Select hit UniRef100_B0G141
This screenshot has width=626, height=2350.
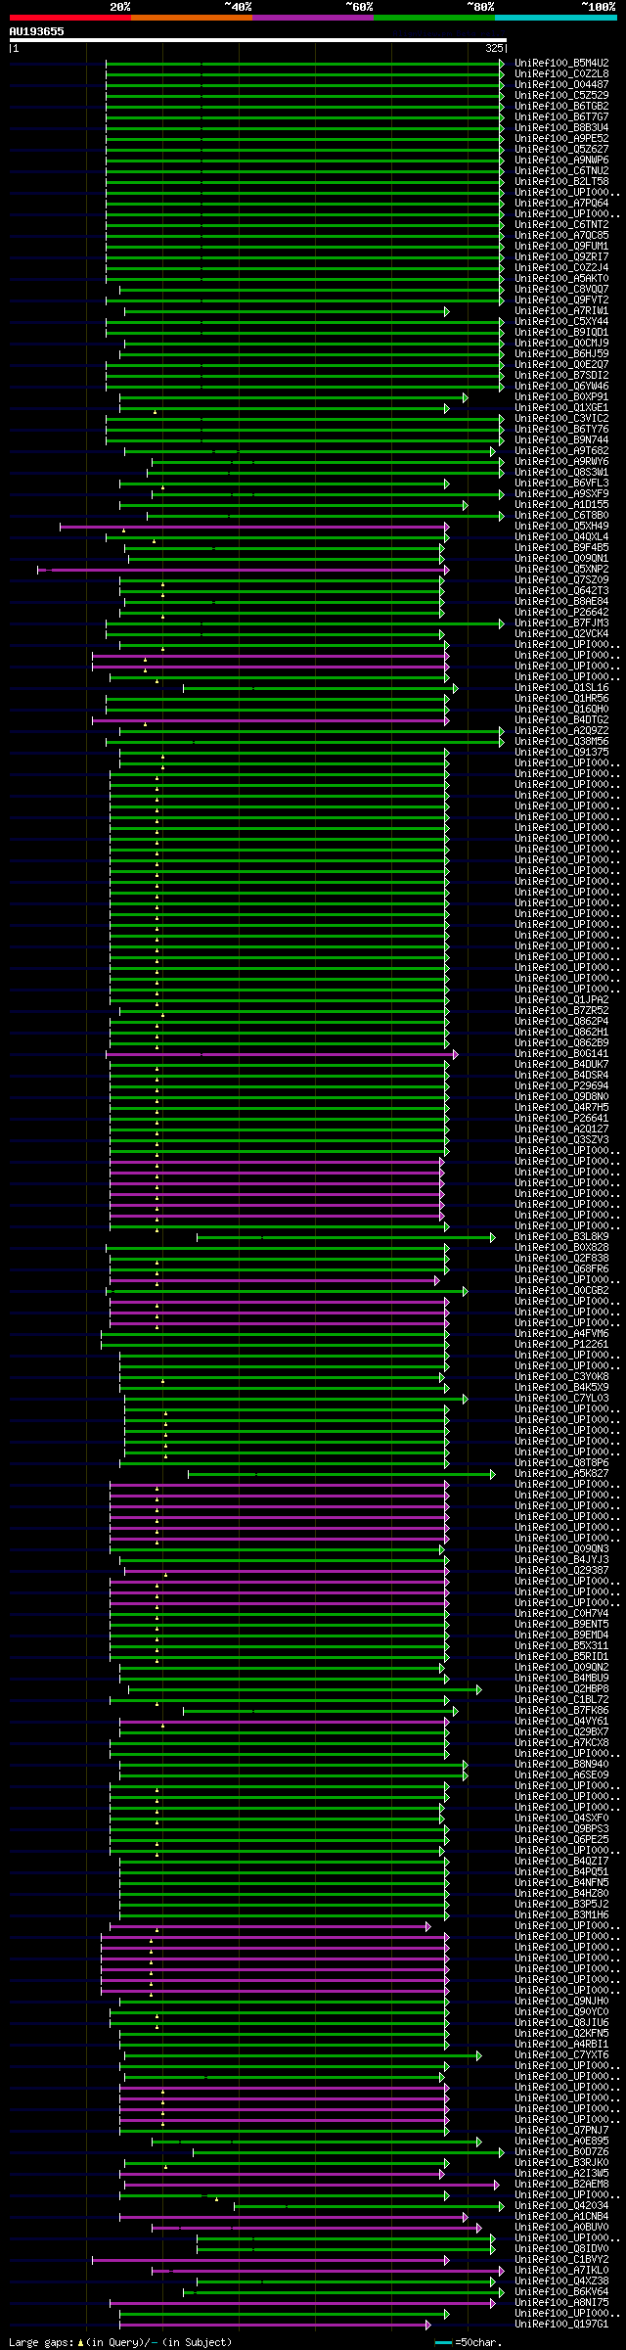pyautogui.click(x=561, y=1053)
